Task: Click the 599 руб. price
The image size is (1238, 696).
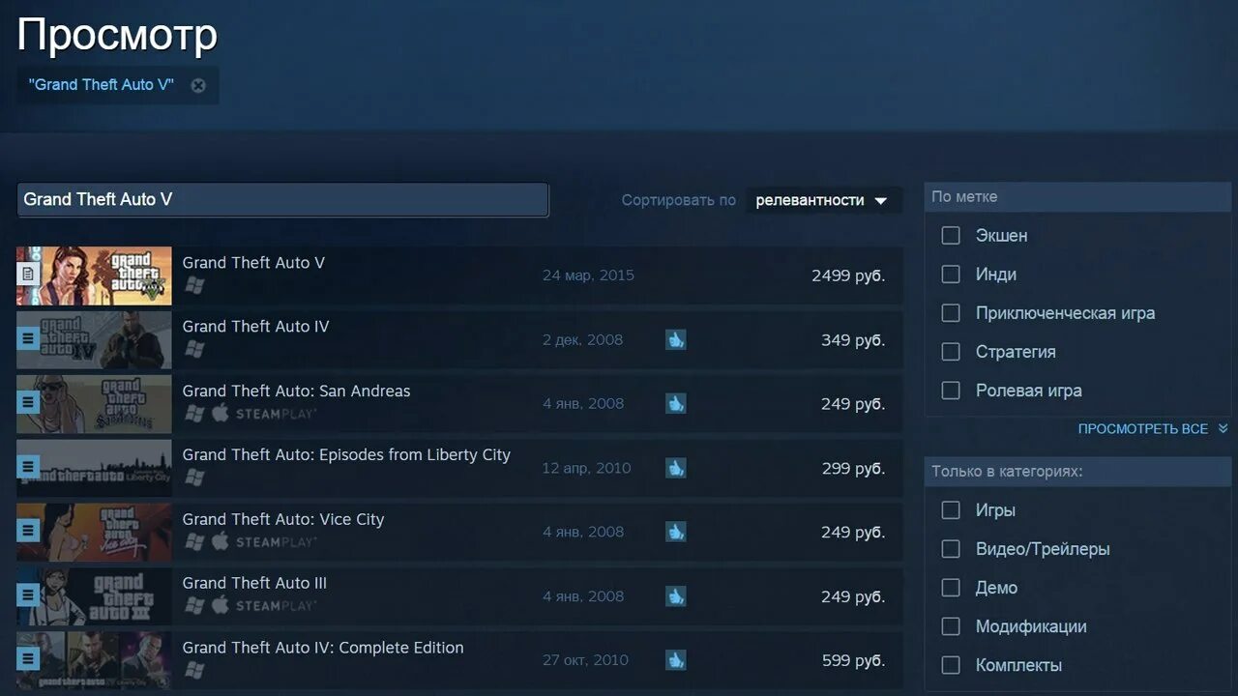Action: coord(853,660)
